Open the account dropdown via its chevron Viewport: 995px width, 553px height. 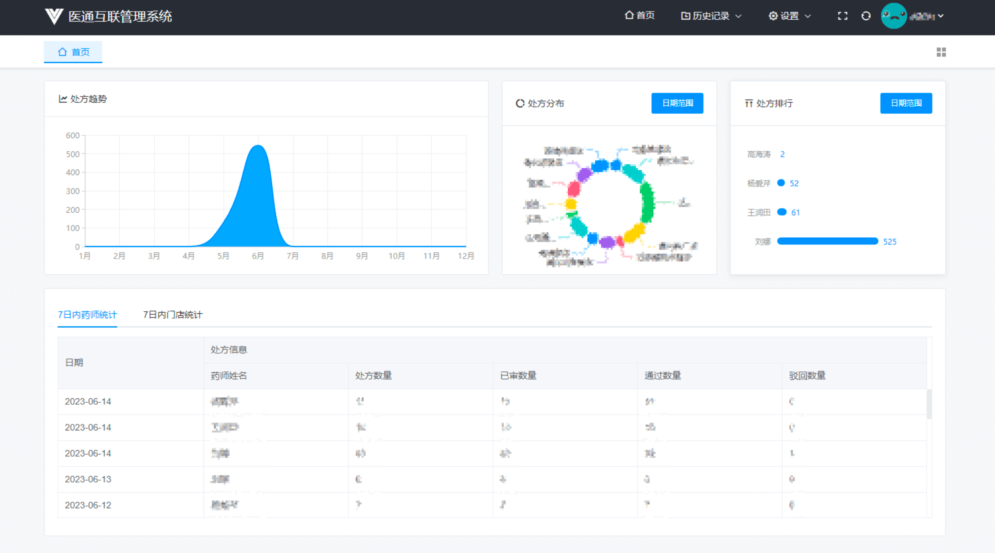tap(941, 16)
